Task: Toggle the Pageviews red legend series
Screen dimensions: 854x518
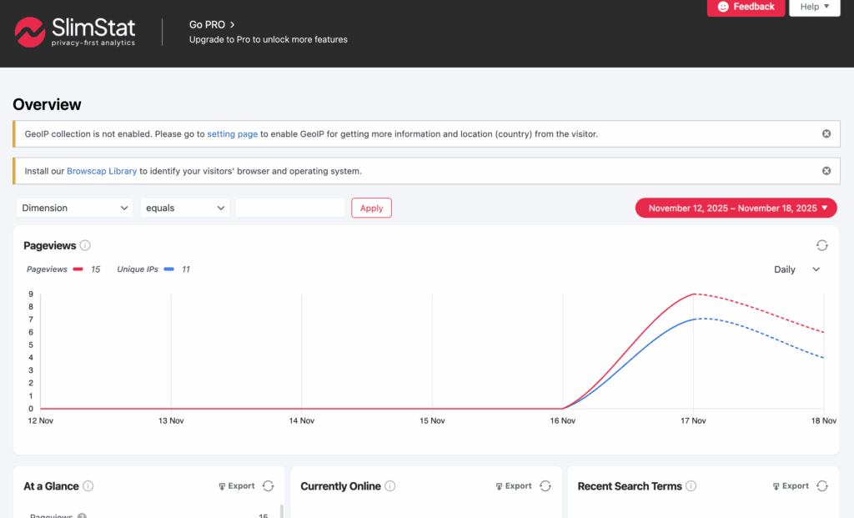Action: (x=63, y=269)
